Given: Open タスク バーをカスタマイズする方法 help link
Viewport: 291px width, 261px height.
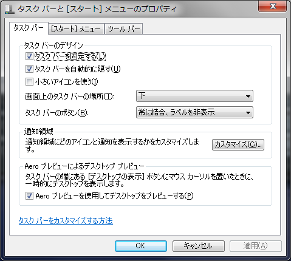Looking at the screenshot, I should [66, 221].
